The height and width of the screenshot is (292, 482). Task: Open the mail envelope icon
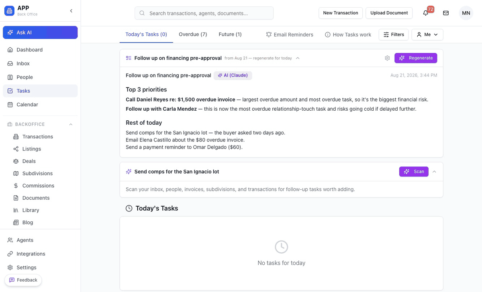tap(446, 13)
